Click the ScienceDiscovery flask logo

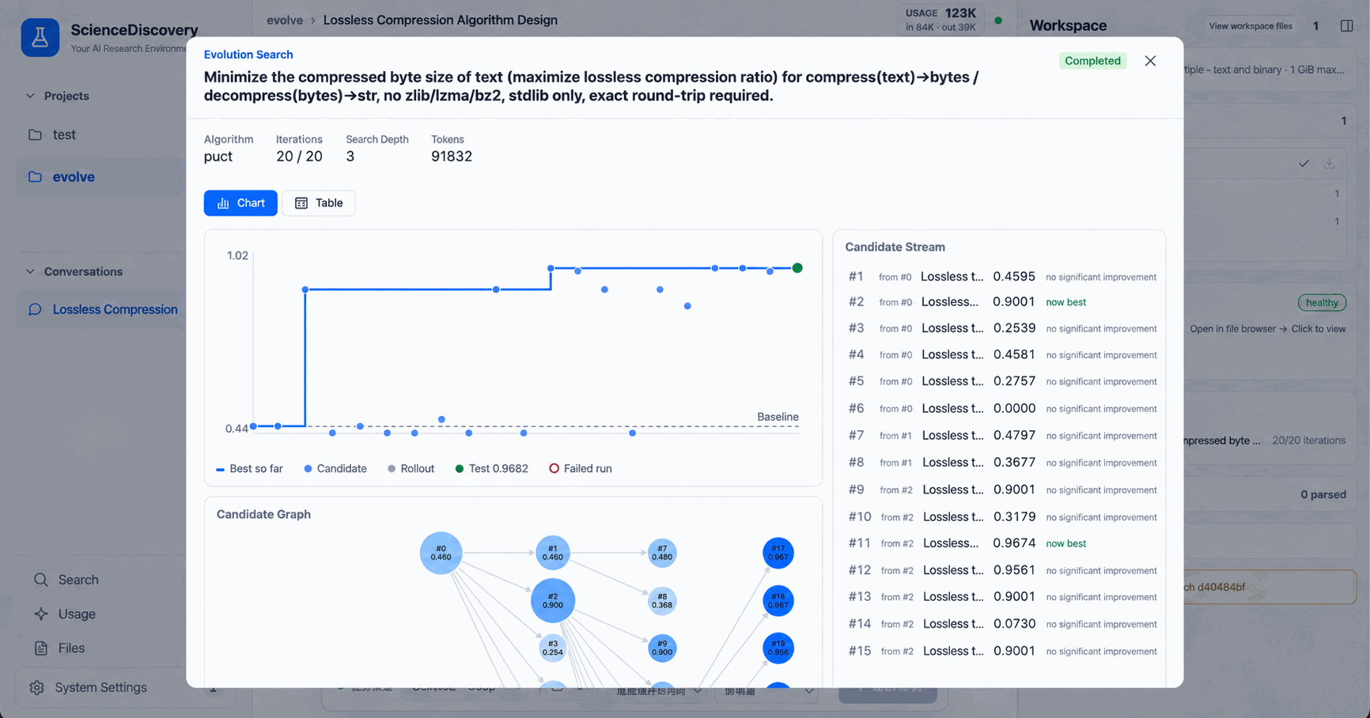click(40, 37)
